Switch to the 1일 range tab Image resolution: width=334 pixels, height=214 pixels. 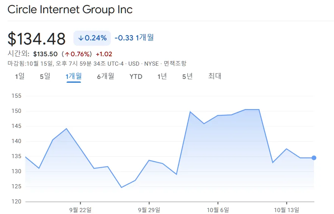(x=20, y=77)
